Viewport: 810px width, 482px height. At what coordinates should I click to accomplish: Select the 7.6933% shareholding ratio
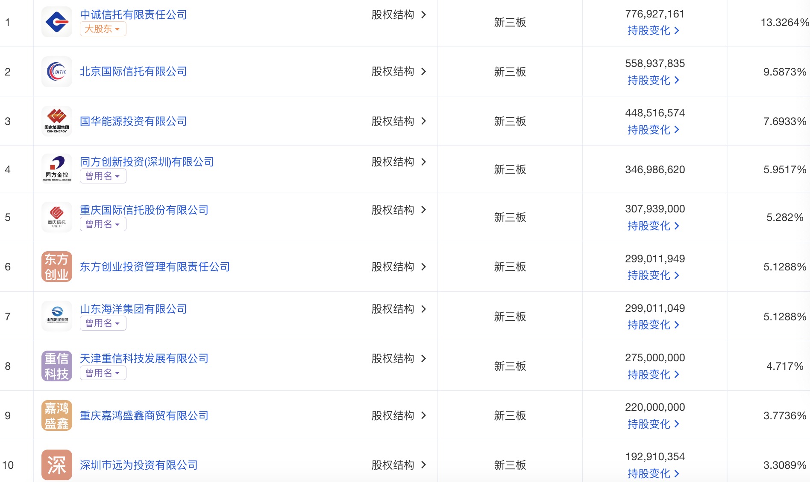pos(785,121)
